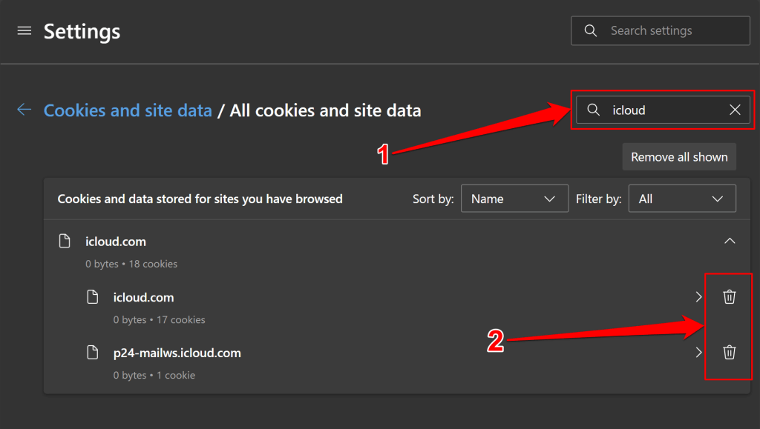
Task: Click the magnifier icon in the icloud search box
Action: point(593,110)
